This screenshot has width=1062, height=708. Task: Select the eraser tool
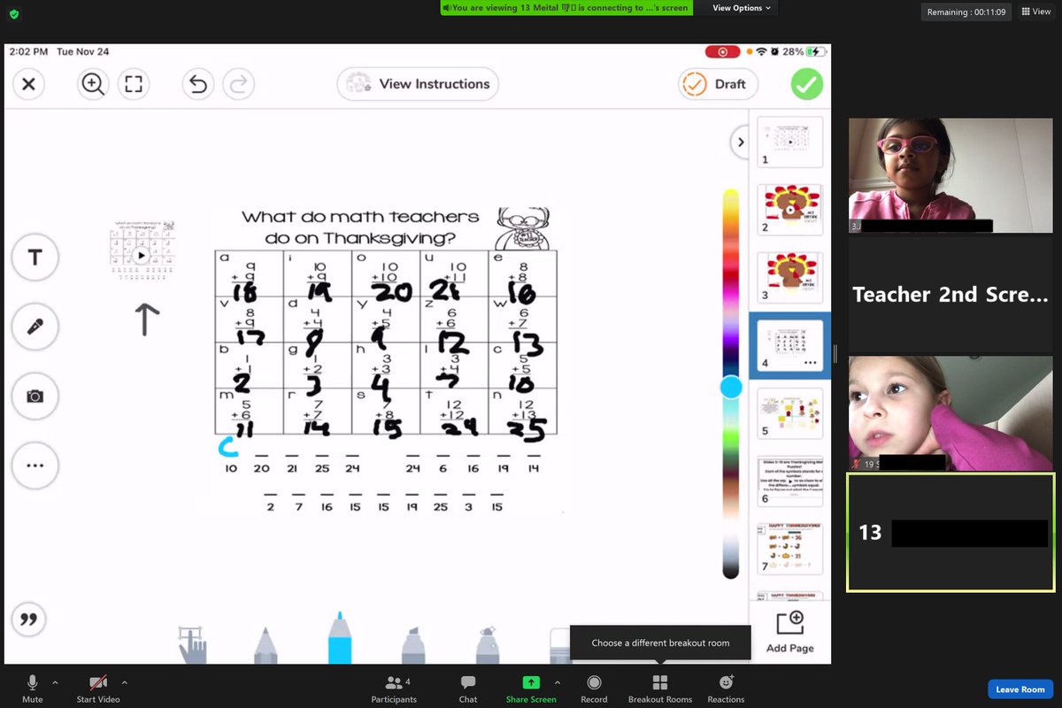coord(559,646)
